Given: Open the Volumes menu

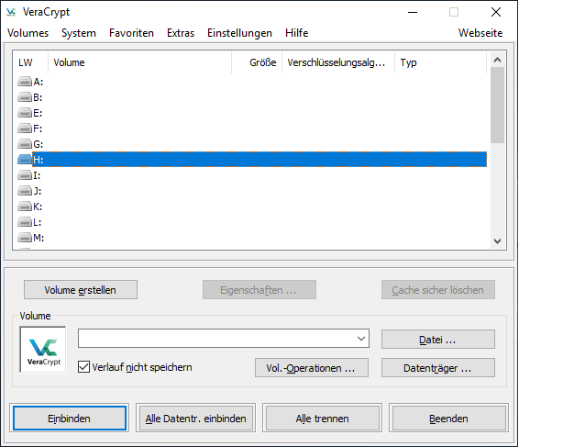Looking at the screenshot, I should (28, 33).
